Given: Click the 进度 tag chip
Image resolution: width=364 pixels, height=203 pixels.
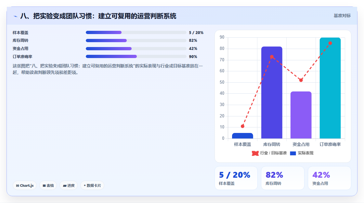Looking at the screenshot, I should coord(69,185).
